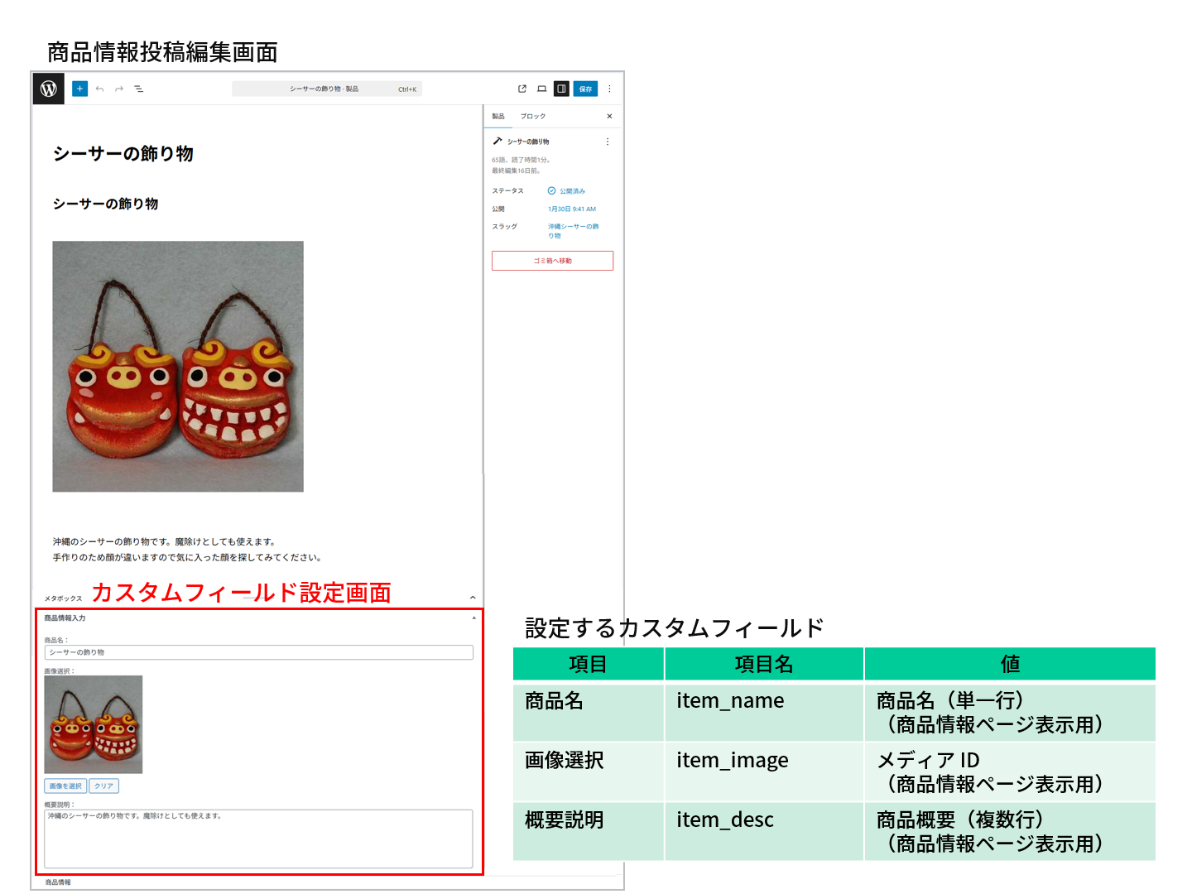The width and height of the screenshot is (1192, 894).
Task: Click the ゴミ箱へ移動 button
Action: [x=552, y=261]
